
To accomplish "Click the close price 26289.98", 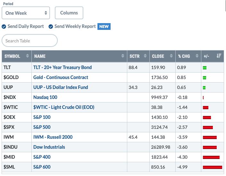I will tap(161, 147).
